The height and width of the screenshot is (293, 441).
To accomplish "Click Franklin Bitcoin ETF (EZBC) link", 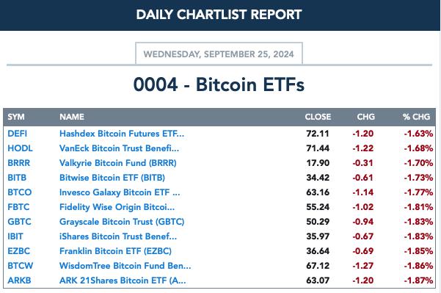I will click(x=115, y=251).
